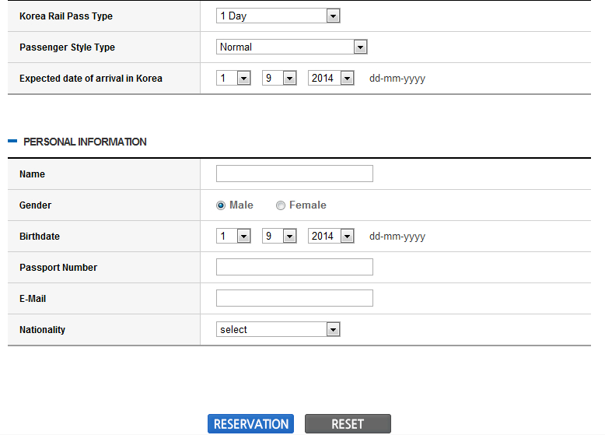Click the Personal Information section heading
Viewport: 605px width, 435px height.
pos(85,142)
